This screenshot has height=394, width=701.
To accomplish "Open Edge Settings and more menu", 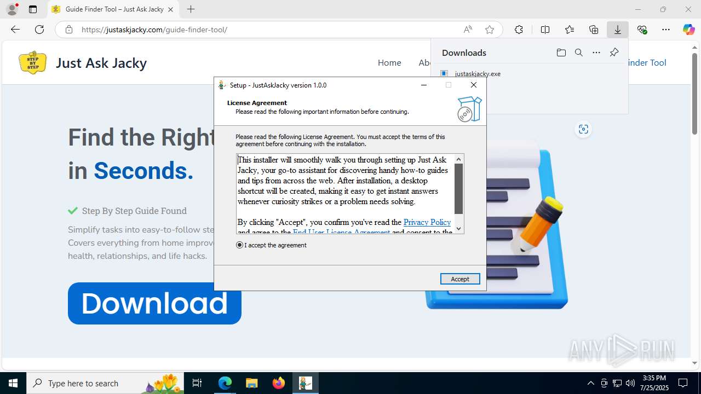I will (x=666, y=30).
